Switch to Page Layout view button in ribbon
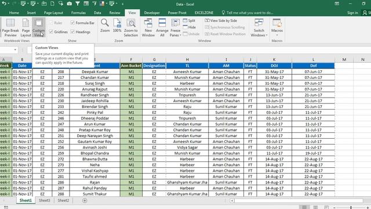 pos(26,28)
